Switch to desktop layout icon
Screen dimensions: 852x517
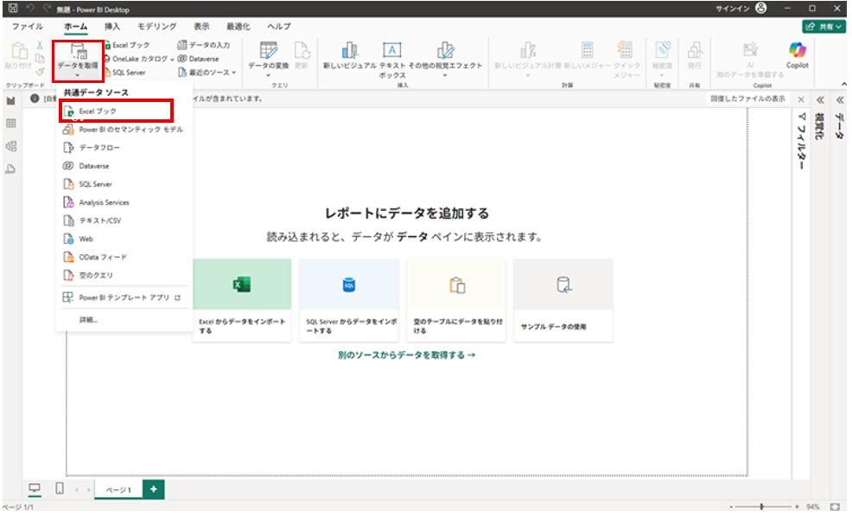(x=35, y=488)
